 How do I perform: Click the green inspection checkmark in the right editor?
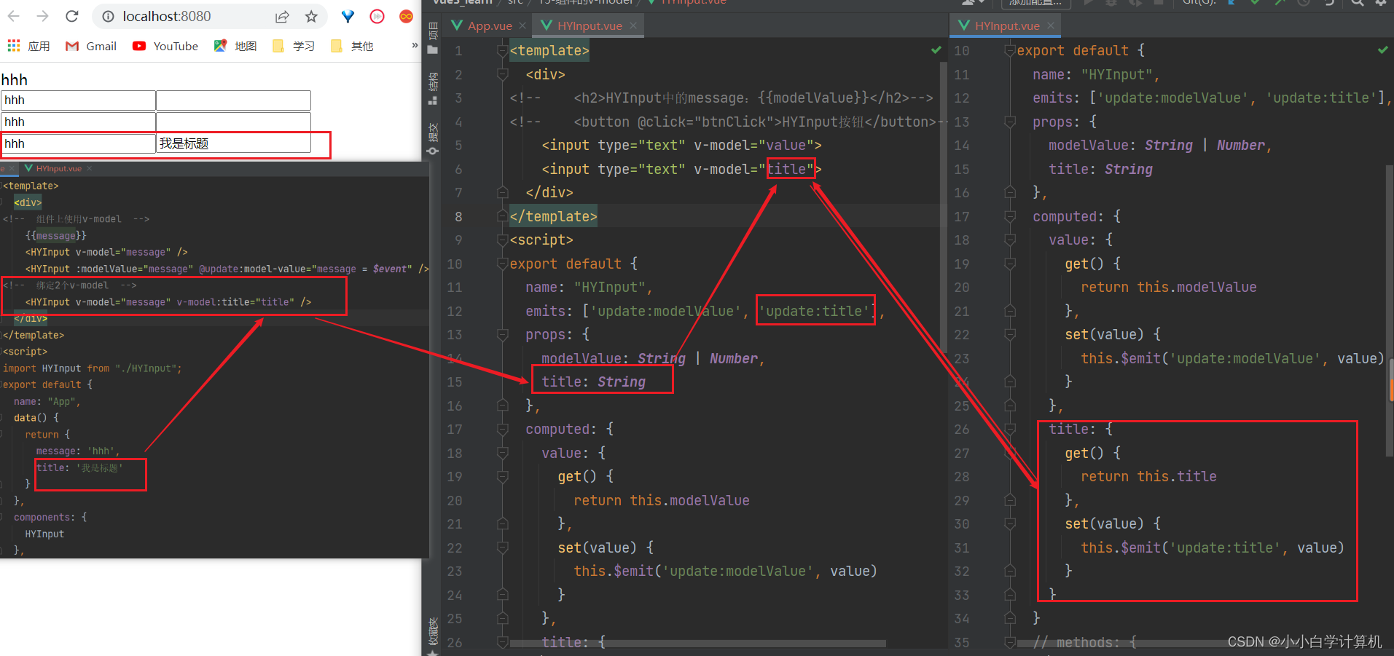click(x=1382, y=50)
